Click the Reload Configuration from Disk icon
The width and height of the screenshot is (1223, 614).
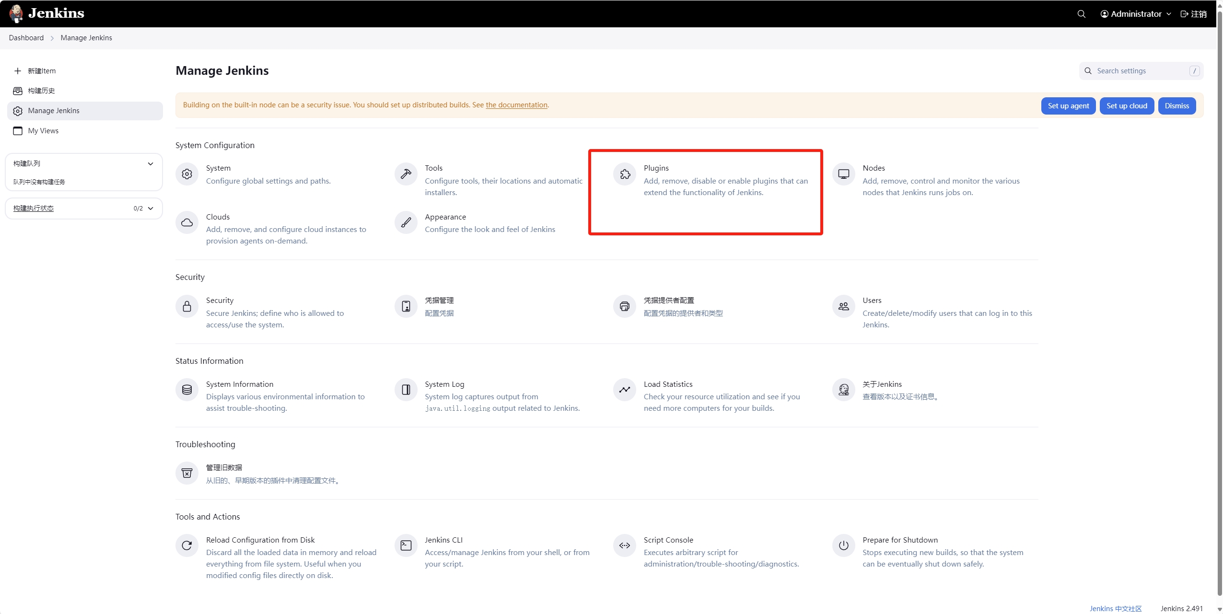[187, 545]
